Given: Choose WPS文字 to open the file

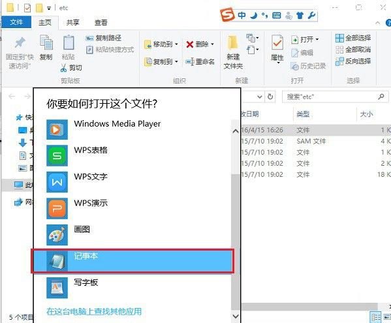Looking at the screenshot, I should click(x=133, y=182).
